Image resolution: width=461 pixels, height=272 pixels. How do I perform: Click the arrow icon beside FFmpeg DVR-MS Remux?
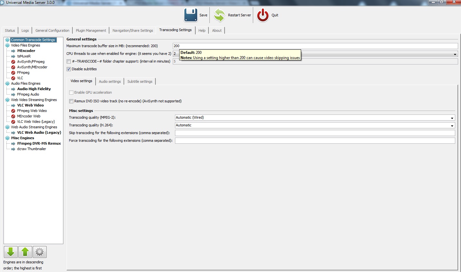(13, 144)
